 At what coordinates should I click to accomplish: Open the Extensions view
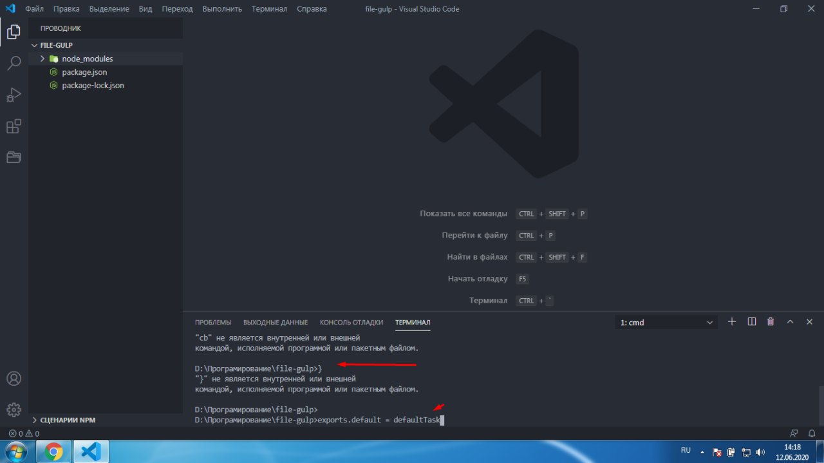click(14, 126)
